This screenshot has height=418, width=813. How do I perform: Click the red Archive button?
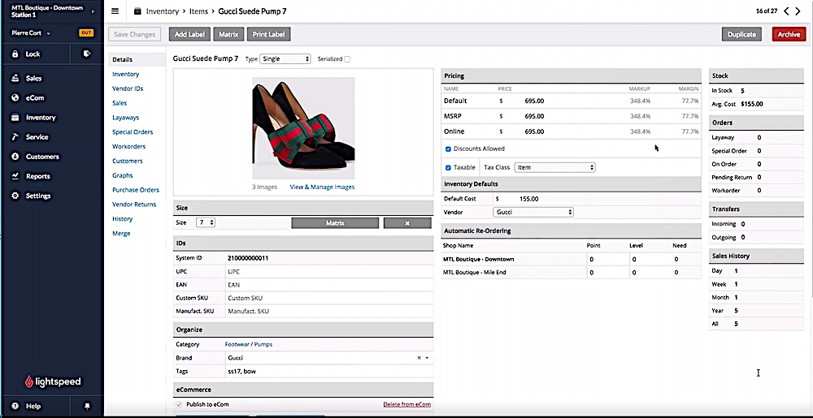[x=789, y=34]
